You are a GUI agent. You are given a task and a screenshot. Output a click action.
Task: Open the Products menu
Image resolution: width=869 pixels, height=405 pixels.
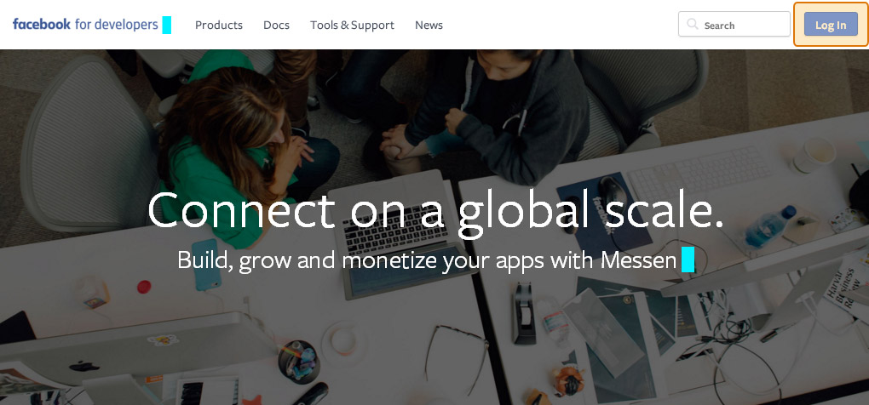click(x=218, y=25)
